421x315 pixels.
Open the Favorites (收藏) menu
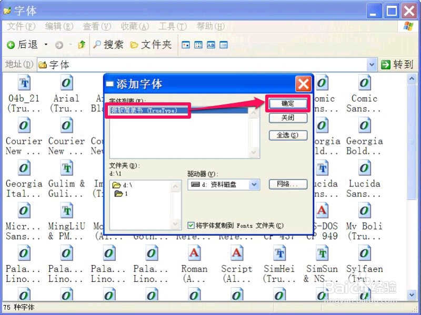pyautogui.click(x=135, y=26)
